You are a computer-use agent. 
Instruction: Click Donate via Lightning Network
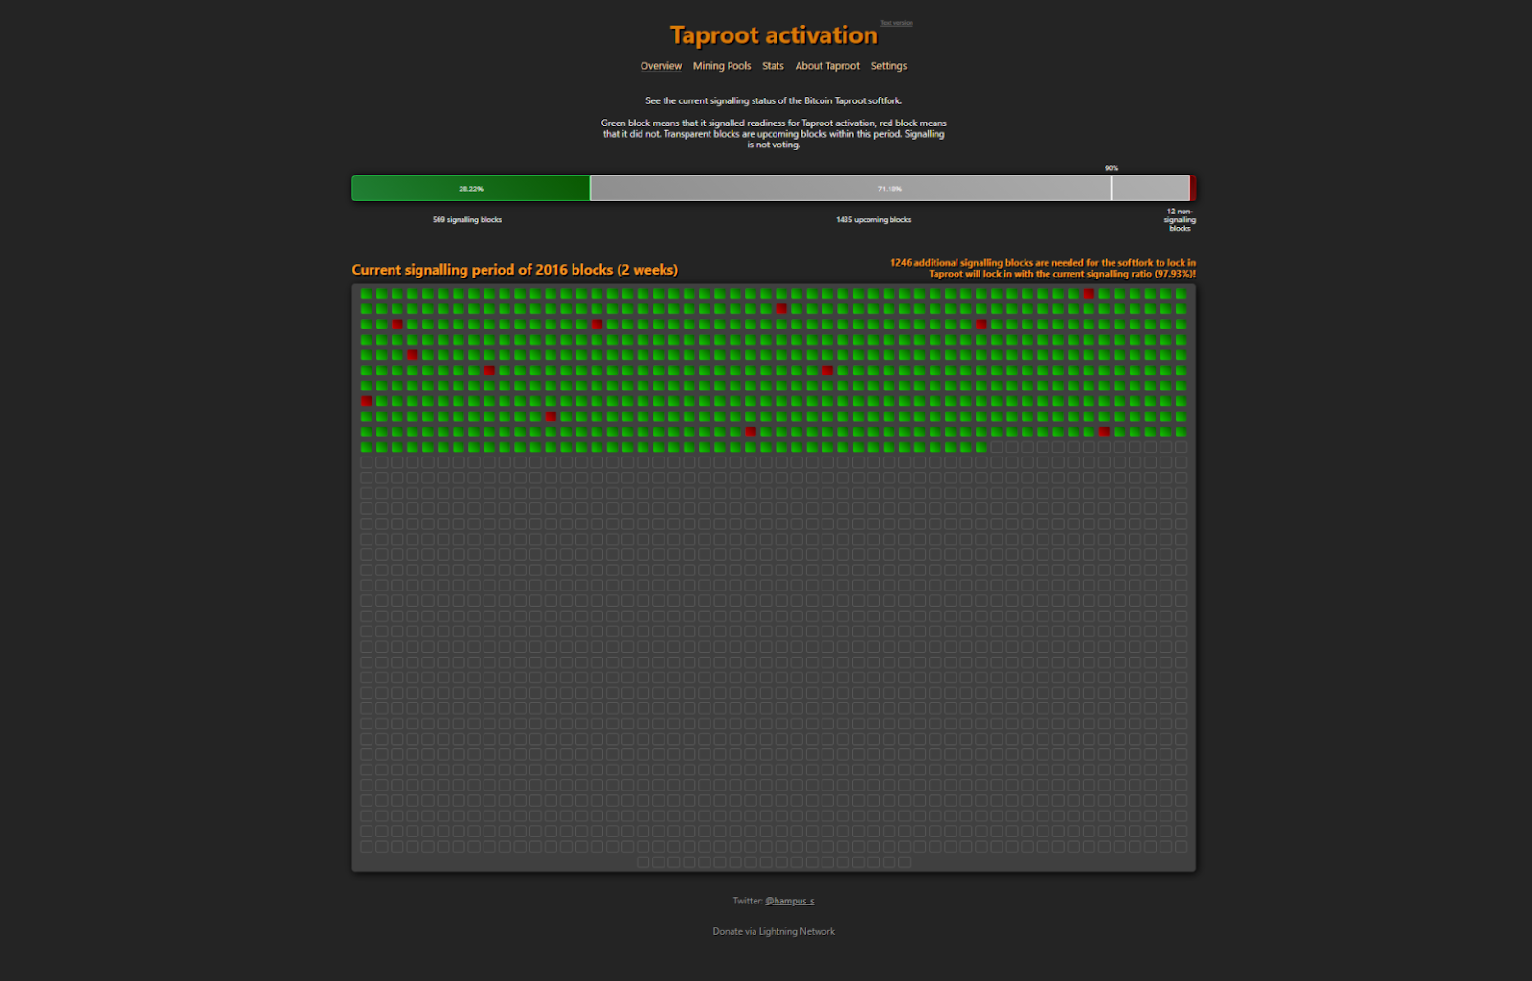(x=774, y=931)
